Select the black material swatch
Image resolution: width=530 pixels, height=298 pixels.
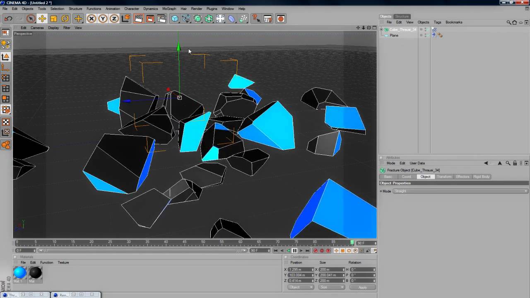35,273
